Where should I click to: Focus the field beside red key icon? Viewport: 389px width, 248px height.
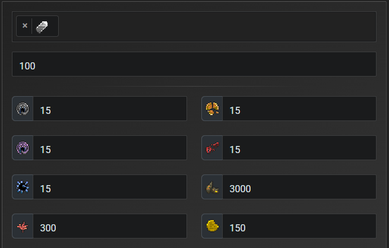point(299,148)
